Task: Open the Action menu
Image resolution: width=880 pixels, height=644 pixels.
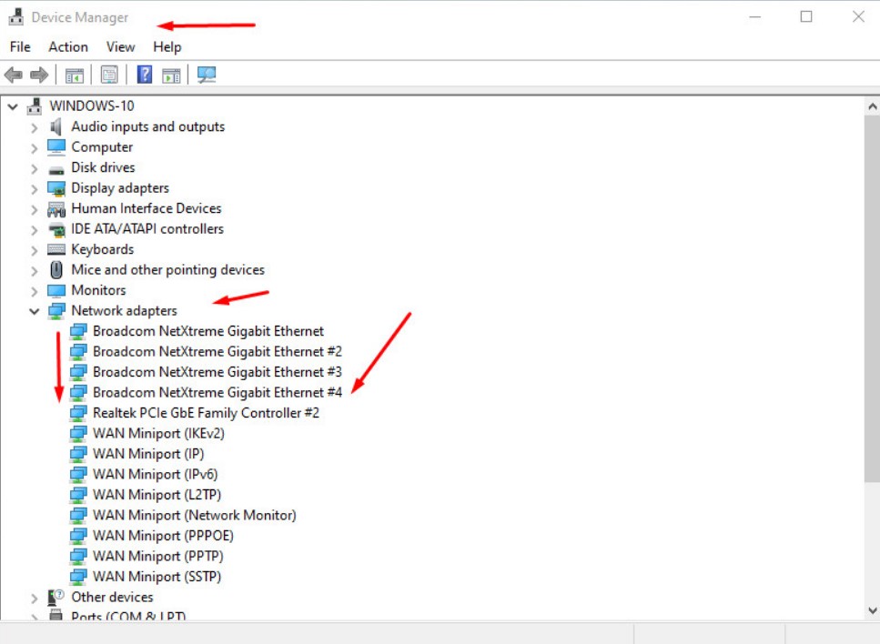Action: tap(68, 47)
